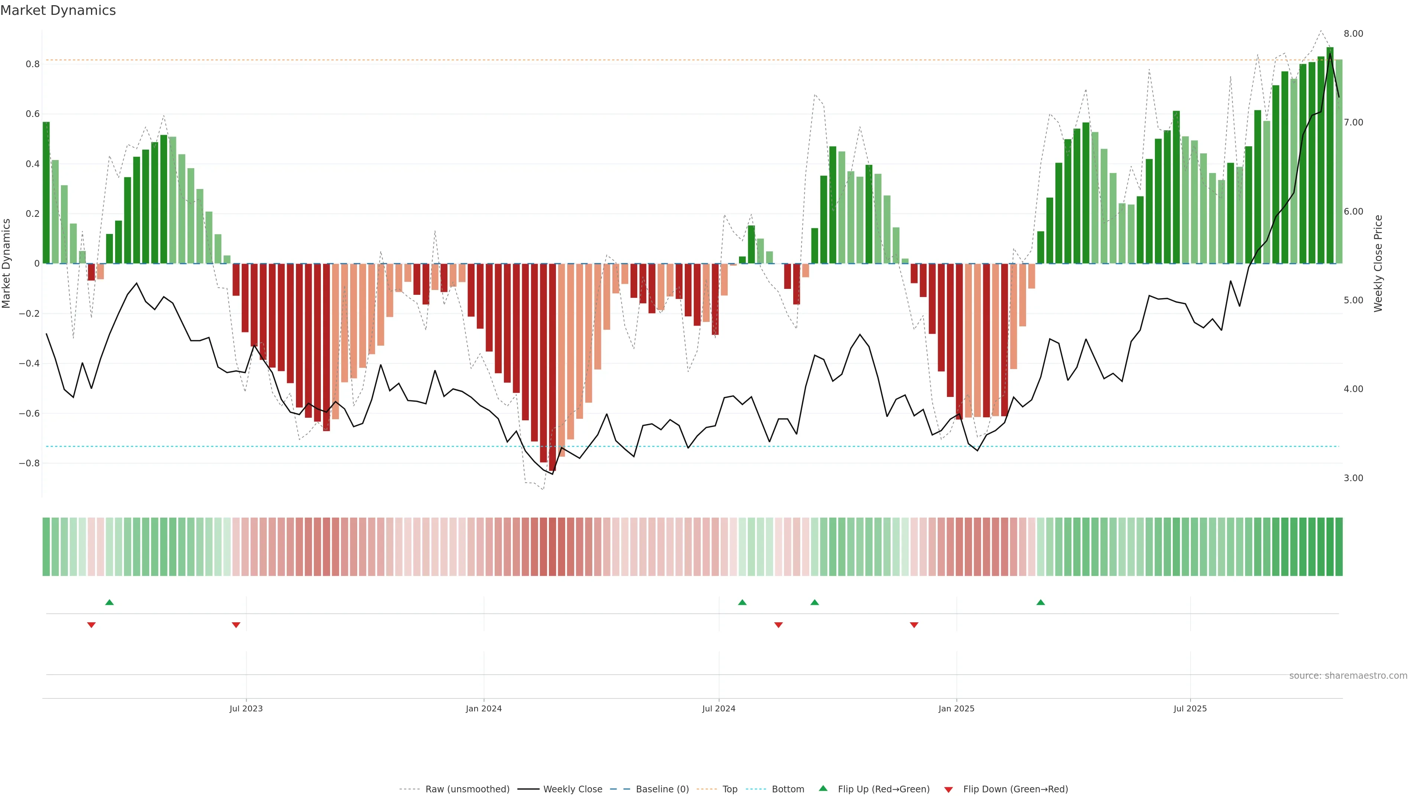
Task: Click the Market Dynamics chart title
Action: [58, 10]
